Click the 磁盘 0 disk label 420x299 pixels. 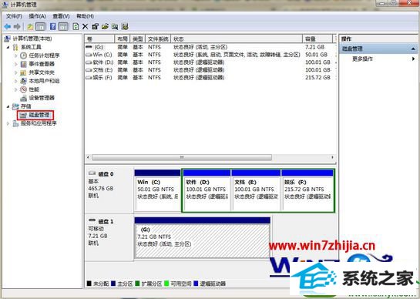(106, 174)
